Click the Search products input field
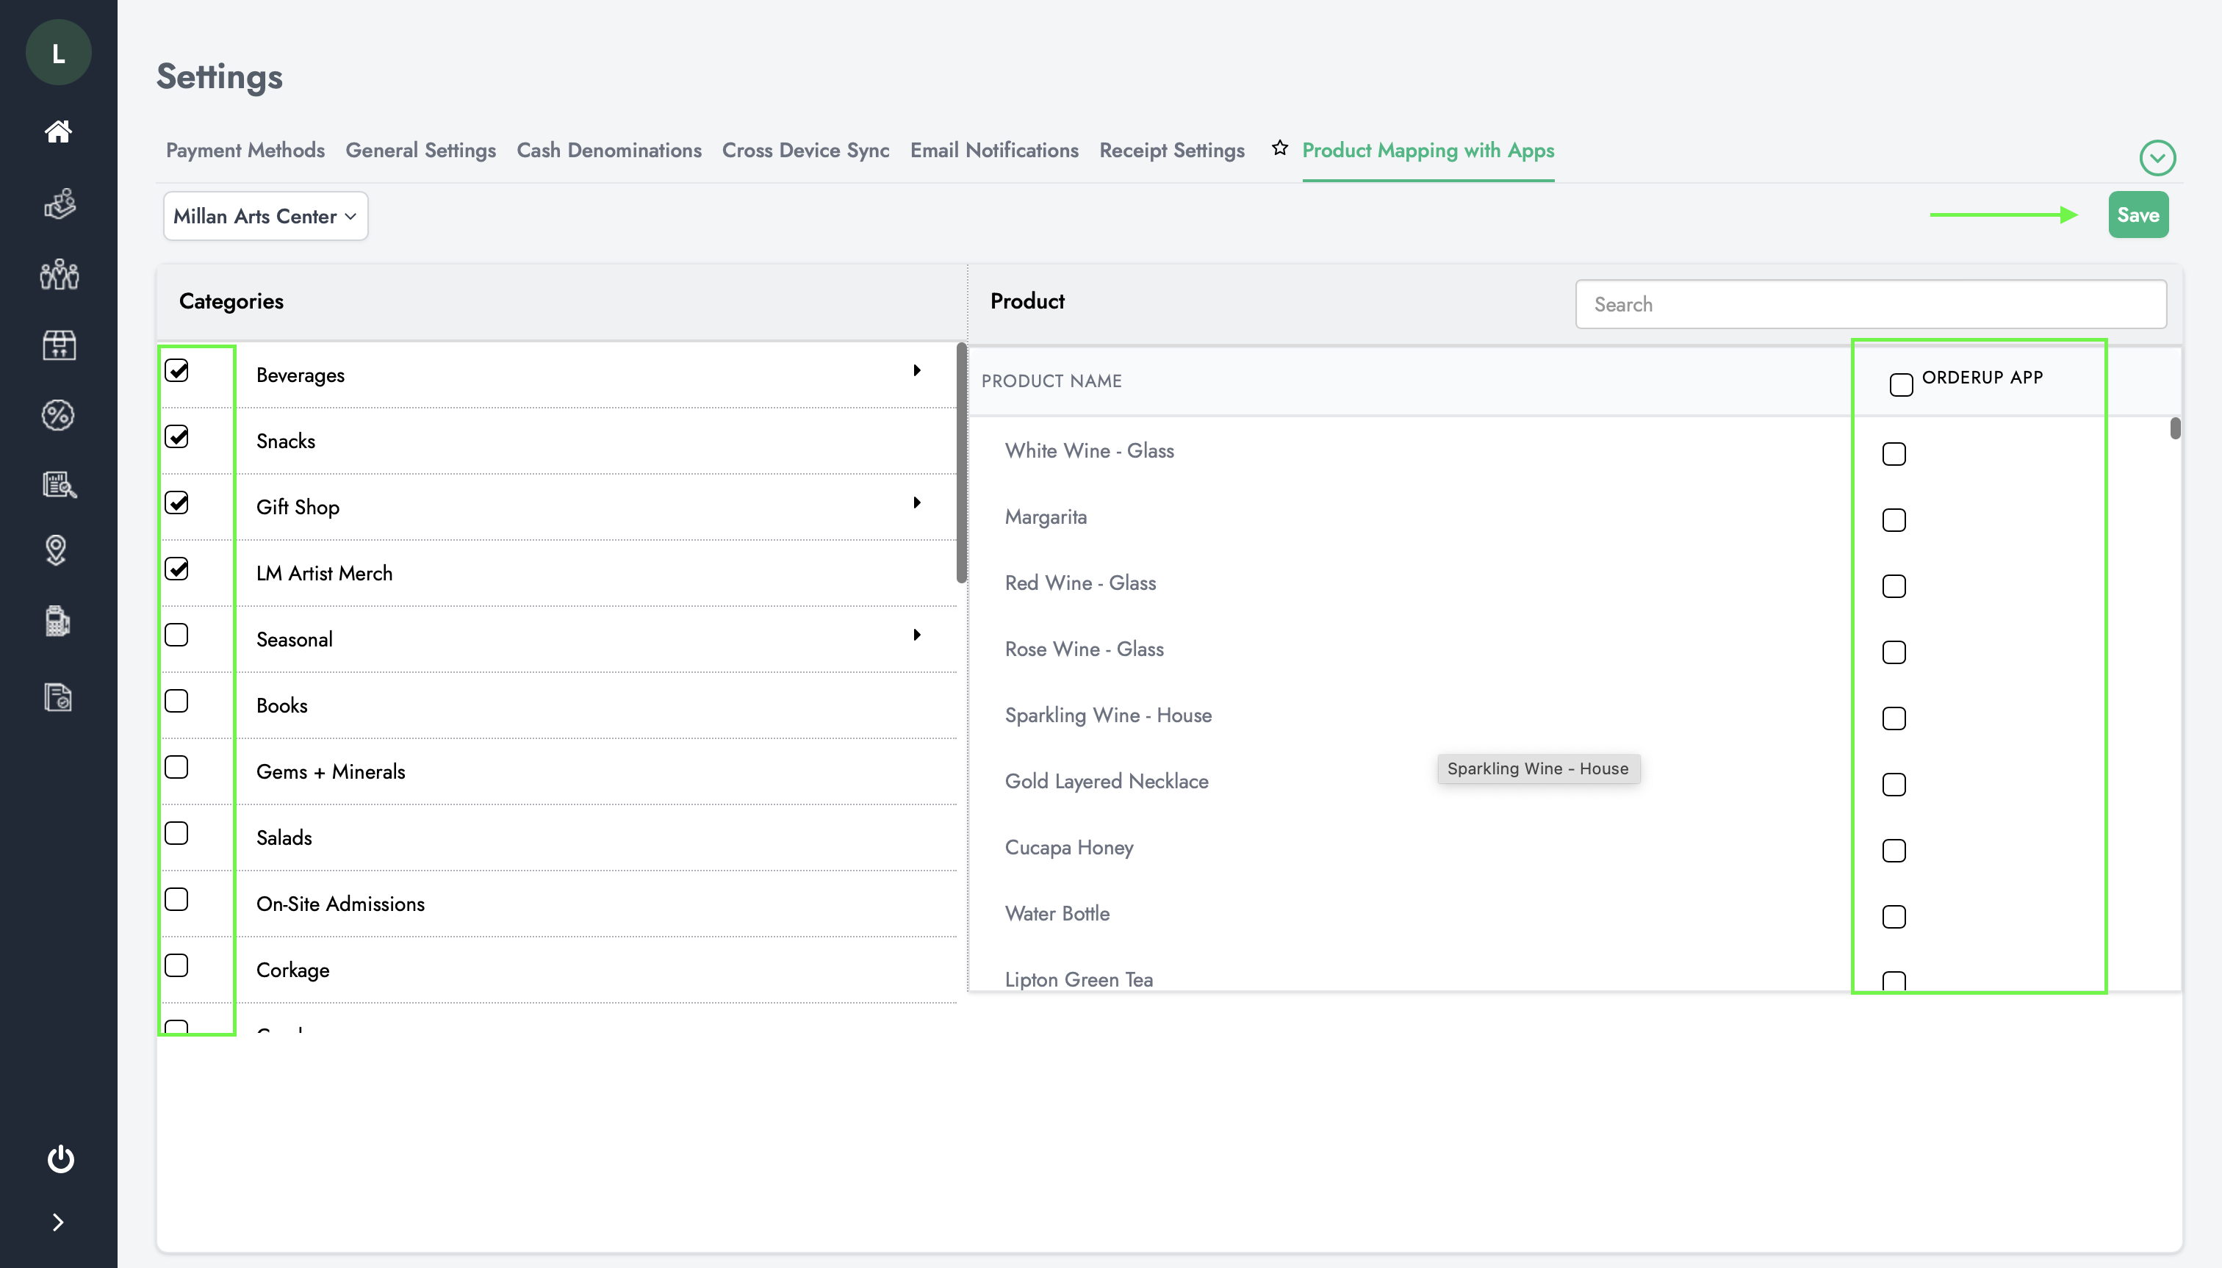The height and width of the screenshot is (1268, 2222). click(x=1871, y=303)
